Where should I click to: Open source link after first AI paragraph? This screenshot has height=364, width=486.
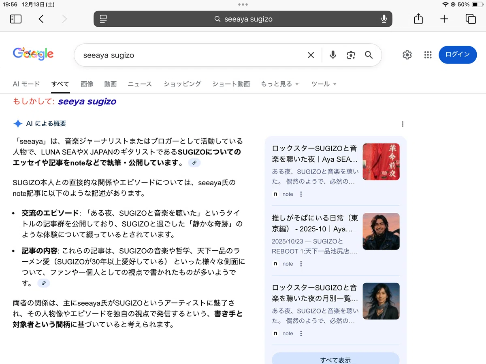(194, 163)
